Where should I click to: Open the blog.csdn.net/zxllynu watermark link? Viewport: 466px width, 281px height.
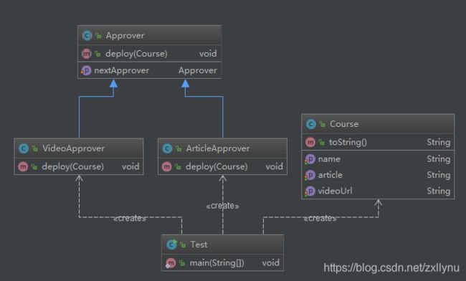click(391, 267)
